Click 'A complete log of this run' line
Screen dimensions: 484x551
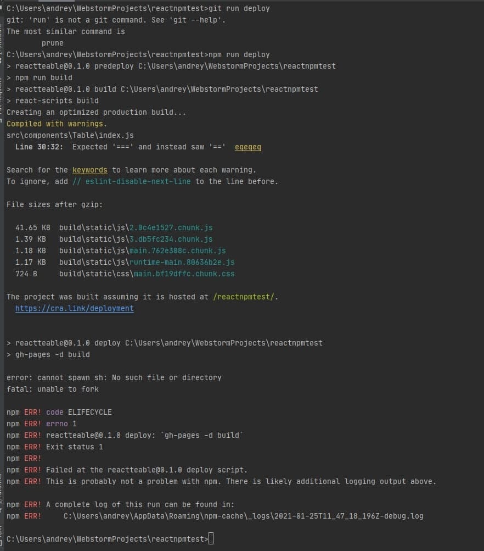click(120, 505)
